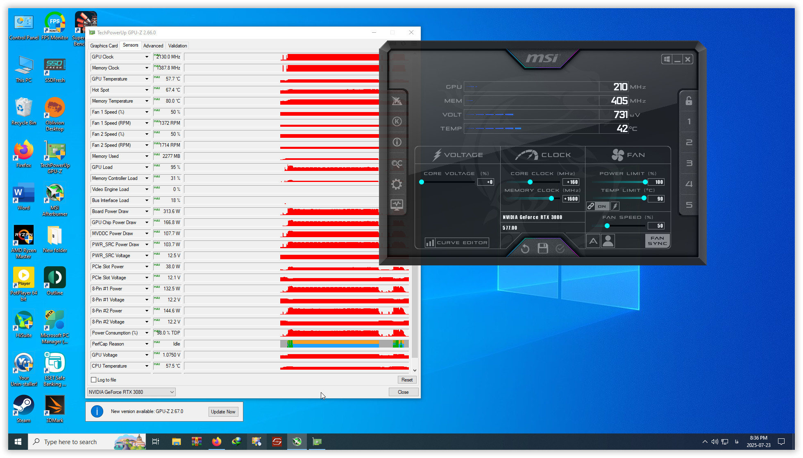Click the Core Clock +160 value field
Screen dimensions: 803x458
pyautogui.click(x=571, y=182)
